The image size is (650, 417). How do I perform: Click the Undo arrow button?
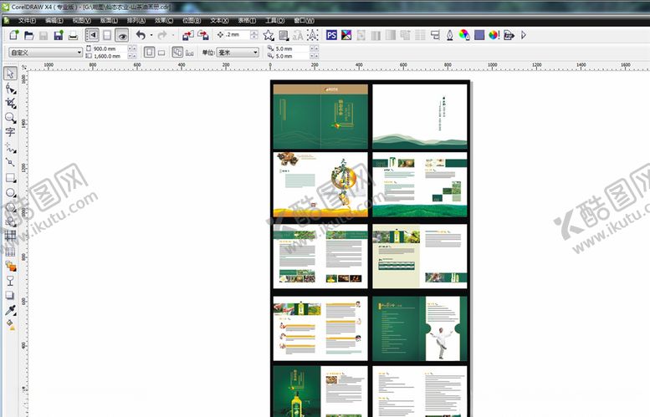pos(141,35)
